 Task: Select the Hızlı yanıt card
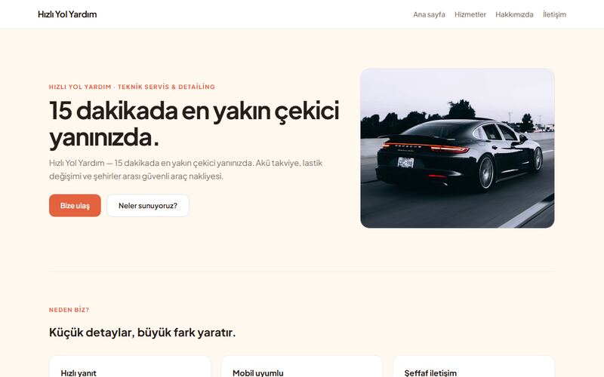(x=130, y=366)
